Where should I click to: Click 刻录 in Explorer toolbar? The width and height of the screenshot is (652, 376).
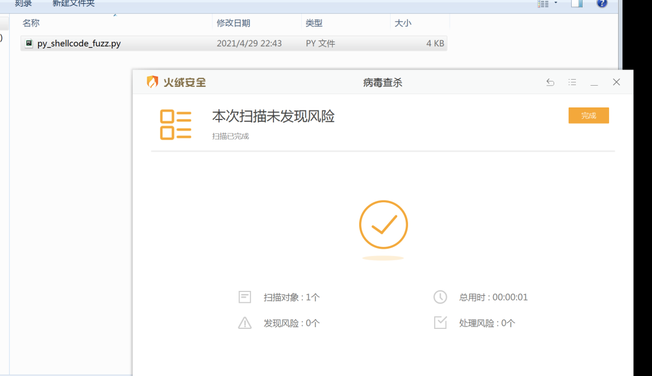pos(24,4)
